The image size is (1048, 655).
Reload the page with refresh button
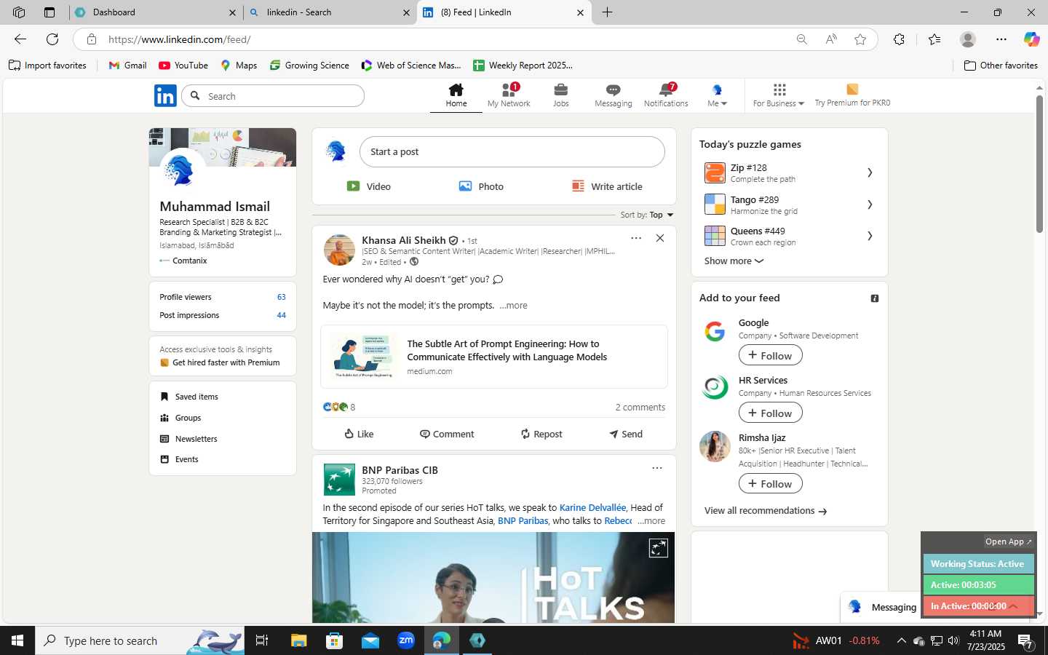[52, 39]
